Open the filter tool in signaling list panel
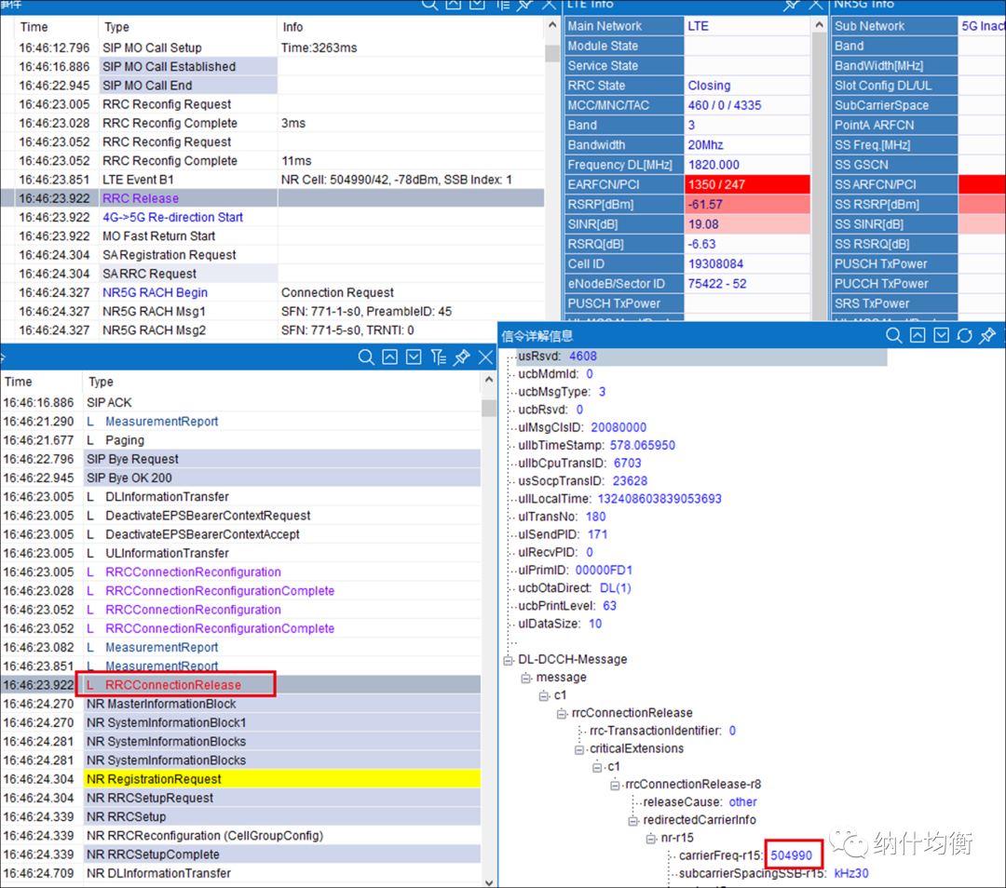Image resolution: width=1006 pixels, height=888 pixels. point(438,357)
